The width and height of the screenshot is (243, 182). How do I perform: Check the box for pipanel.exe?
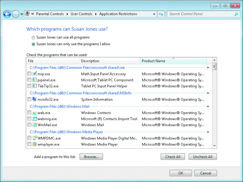pos(29,80)
